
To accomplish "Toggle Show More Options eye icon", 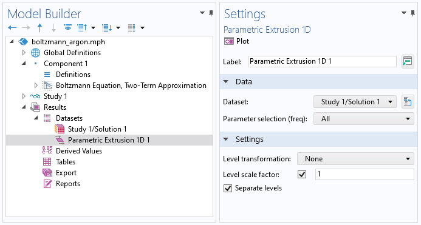I will [x=67, y=27].
